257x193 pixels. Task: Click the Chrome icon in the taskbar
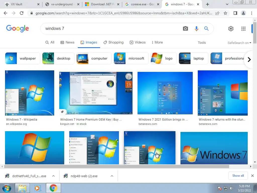tap(53, 188)
